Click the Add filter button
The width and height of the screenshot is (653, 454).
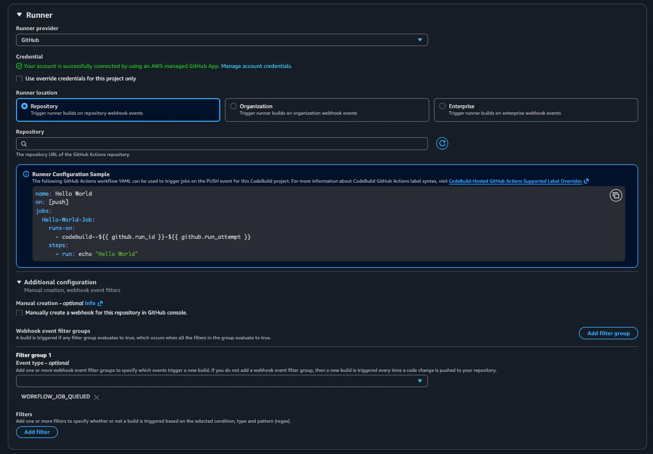37,432
